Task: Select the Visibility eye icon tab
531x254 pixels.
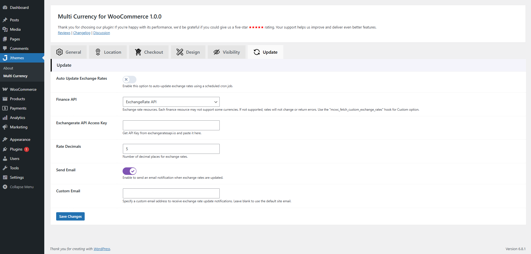Action: point(217,52)
